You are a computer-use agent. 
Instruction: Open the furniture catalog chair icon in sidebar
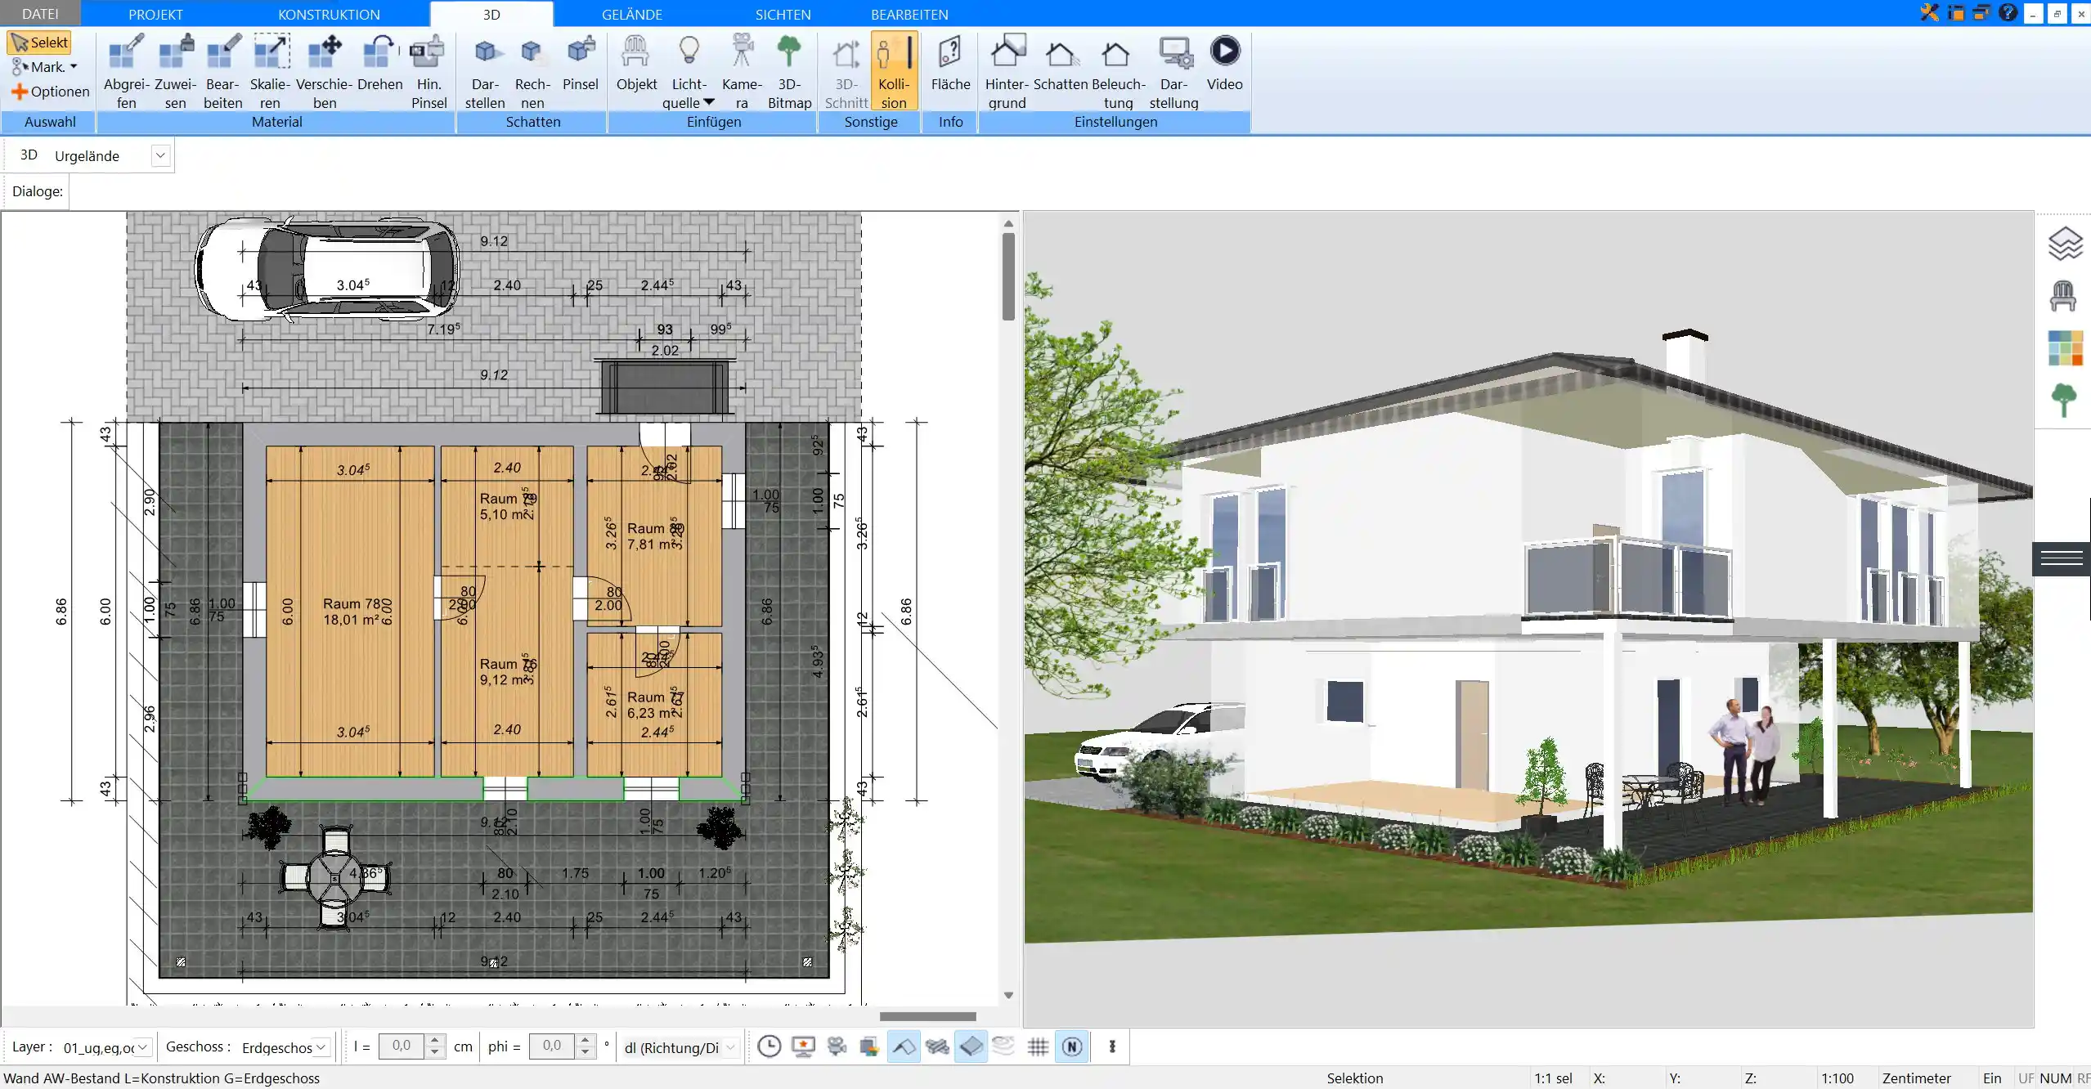pos(2063,295)
